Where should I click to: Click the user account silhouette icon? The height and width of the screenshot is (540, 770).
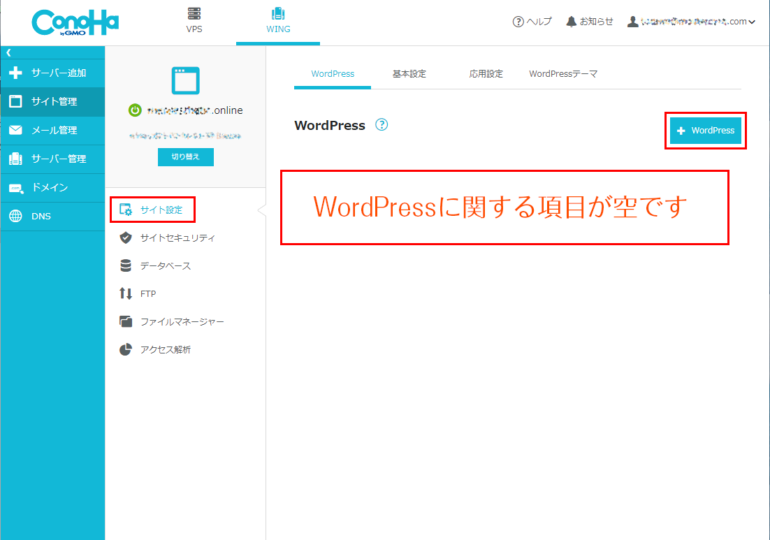click(x=633, y=22)
